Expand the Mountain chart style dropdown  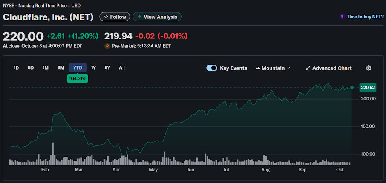[x=289, y=68]
